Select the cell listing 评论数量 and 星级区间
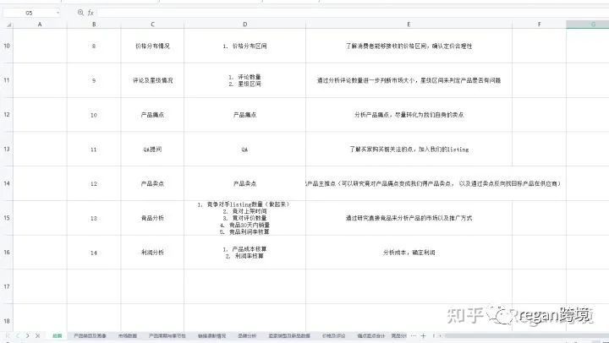Screen dimensions: 609x343 245,80
